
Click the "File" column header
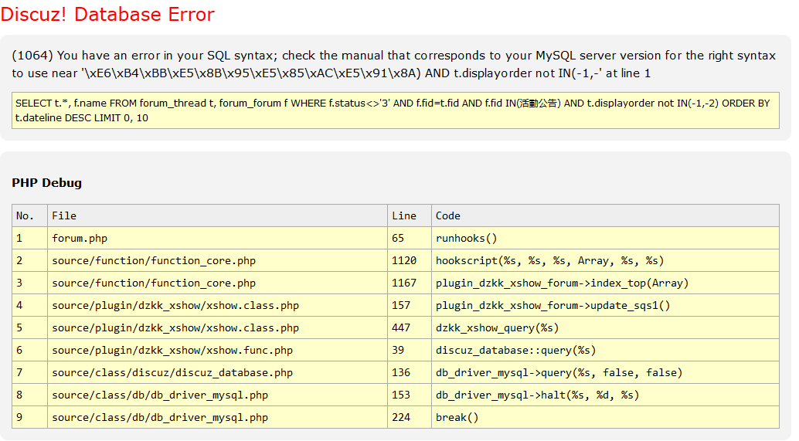pos(64,215)
